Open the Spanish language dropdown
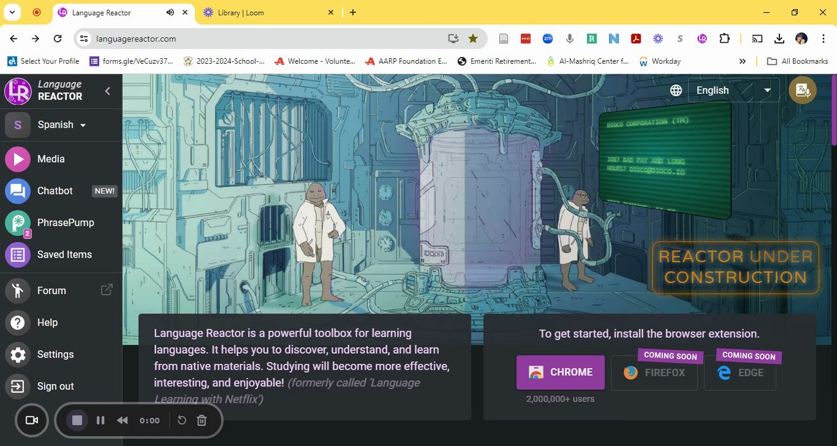 (61, 125)
